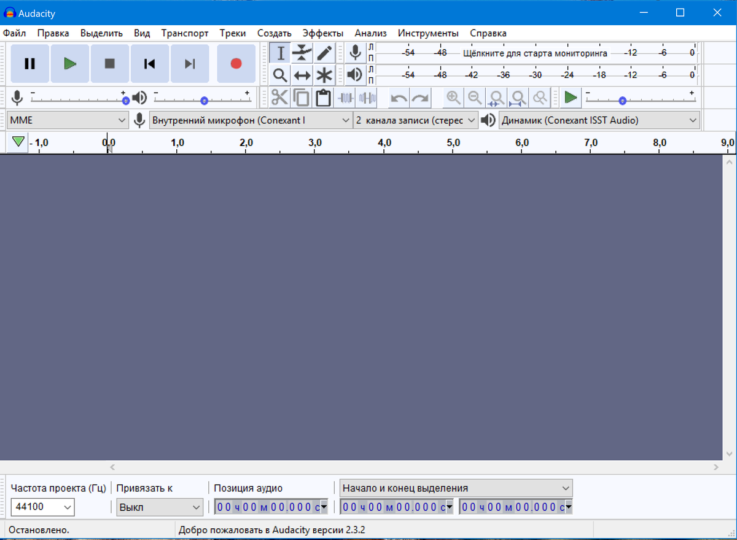737x540 pixels.
Task: Choose the Zoom magnifier tool
Action: coord(280,75)
